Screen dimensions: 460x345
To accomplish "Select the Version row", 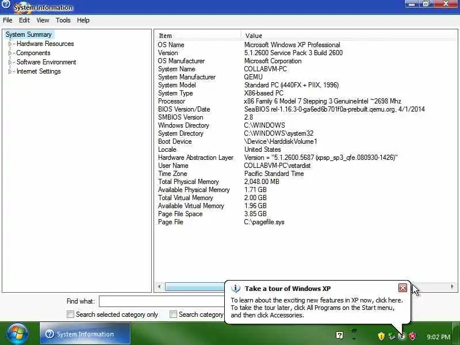I will 306,53.
